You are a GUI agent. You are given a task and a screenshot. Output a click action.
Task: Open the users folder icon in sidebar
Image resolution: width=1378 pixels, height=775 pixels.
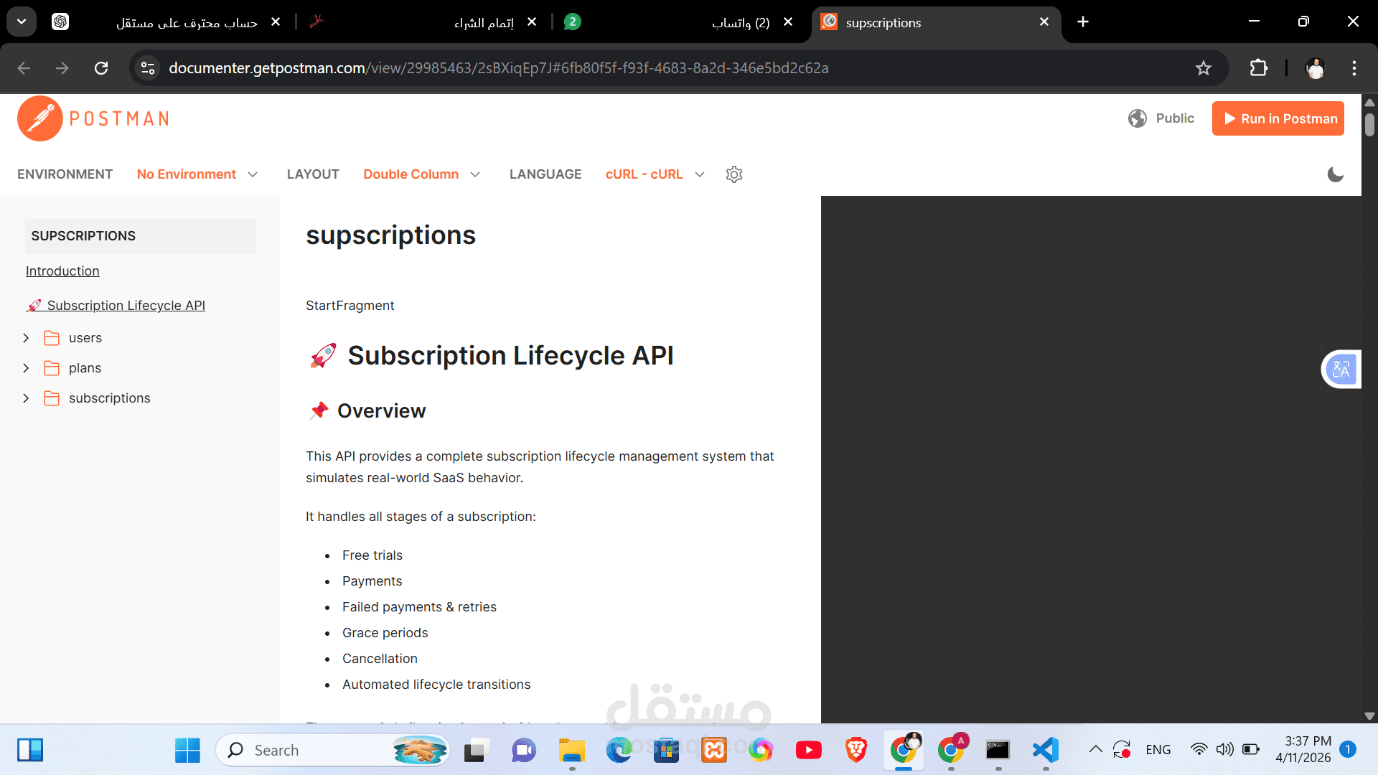[52, 337]
